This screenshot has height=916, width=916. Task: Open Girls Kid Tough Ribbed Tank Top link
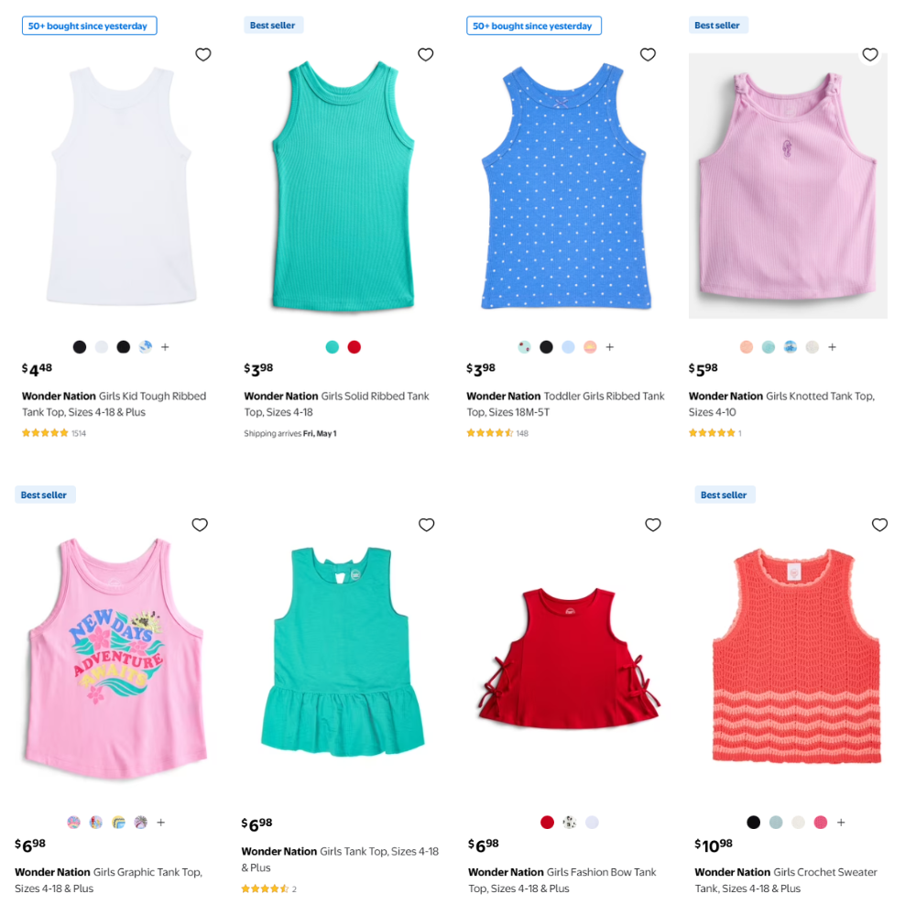click(x=114, y=404)
